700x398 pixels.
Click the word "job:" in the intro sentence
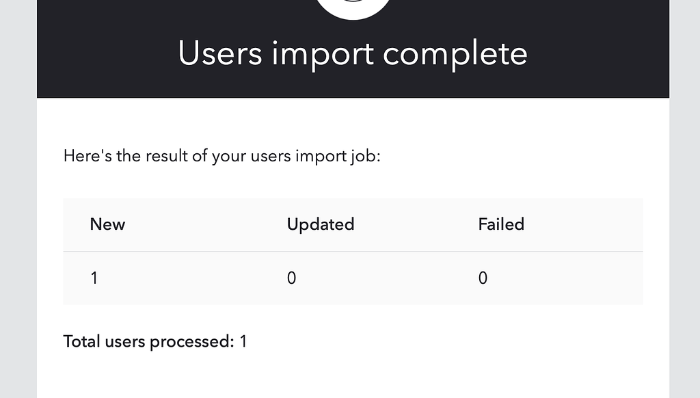364,157
